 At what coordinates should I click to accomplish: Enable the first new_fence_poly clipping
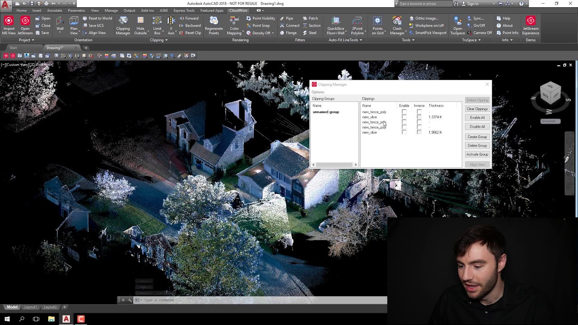point(404,112)
